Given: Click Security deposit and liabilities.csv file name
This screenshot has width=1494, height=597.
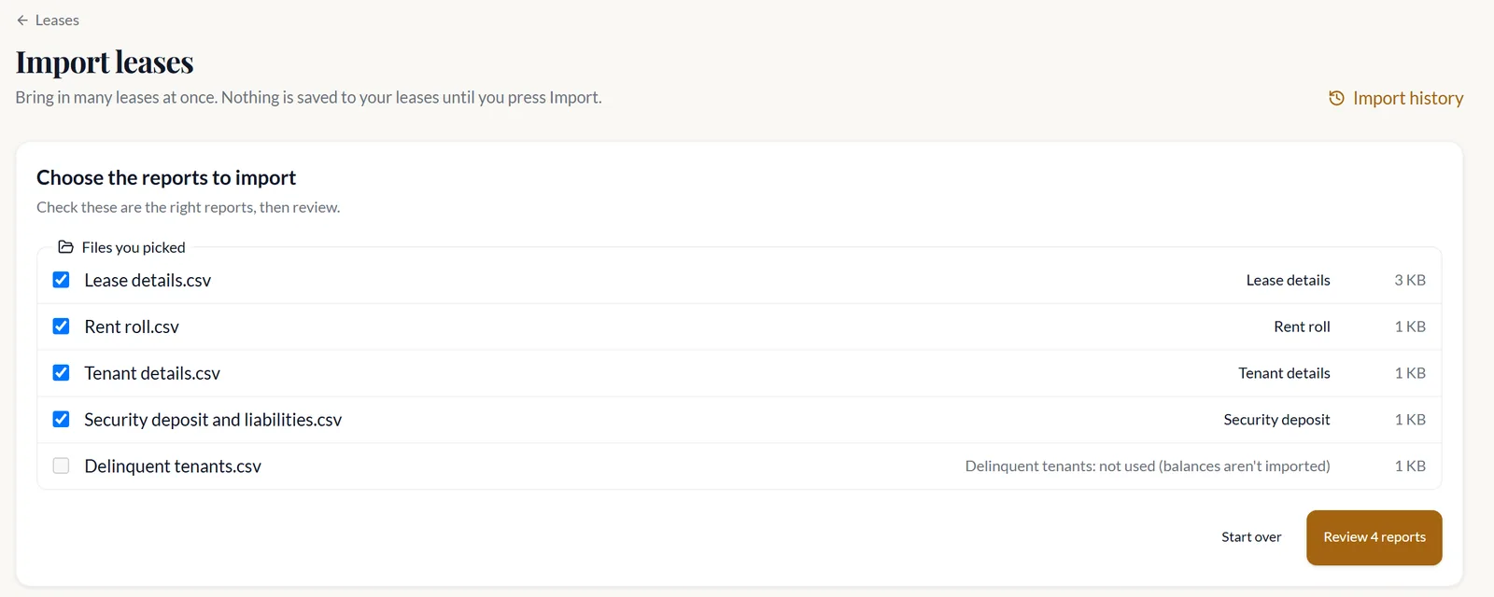Looking at the screenshot, I should tap(213, 420).
